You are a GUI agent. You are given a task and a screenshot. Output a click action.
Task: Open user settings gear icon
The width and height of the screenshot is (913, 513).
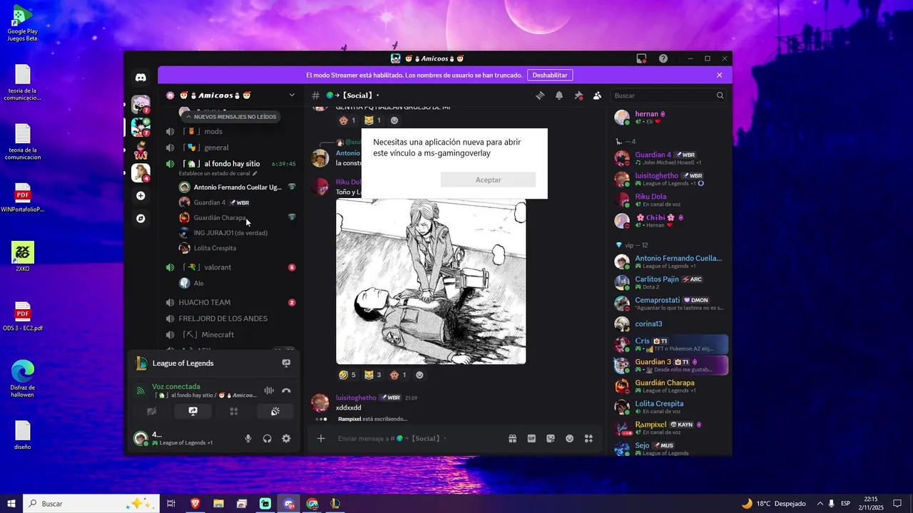286,439
